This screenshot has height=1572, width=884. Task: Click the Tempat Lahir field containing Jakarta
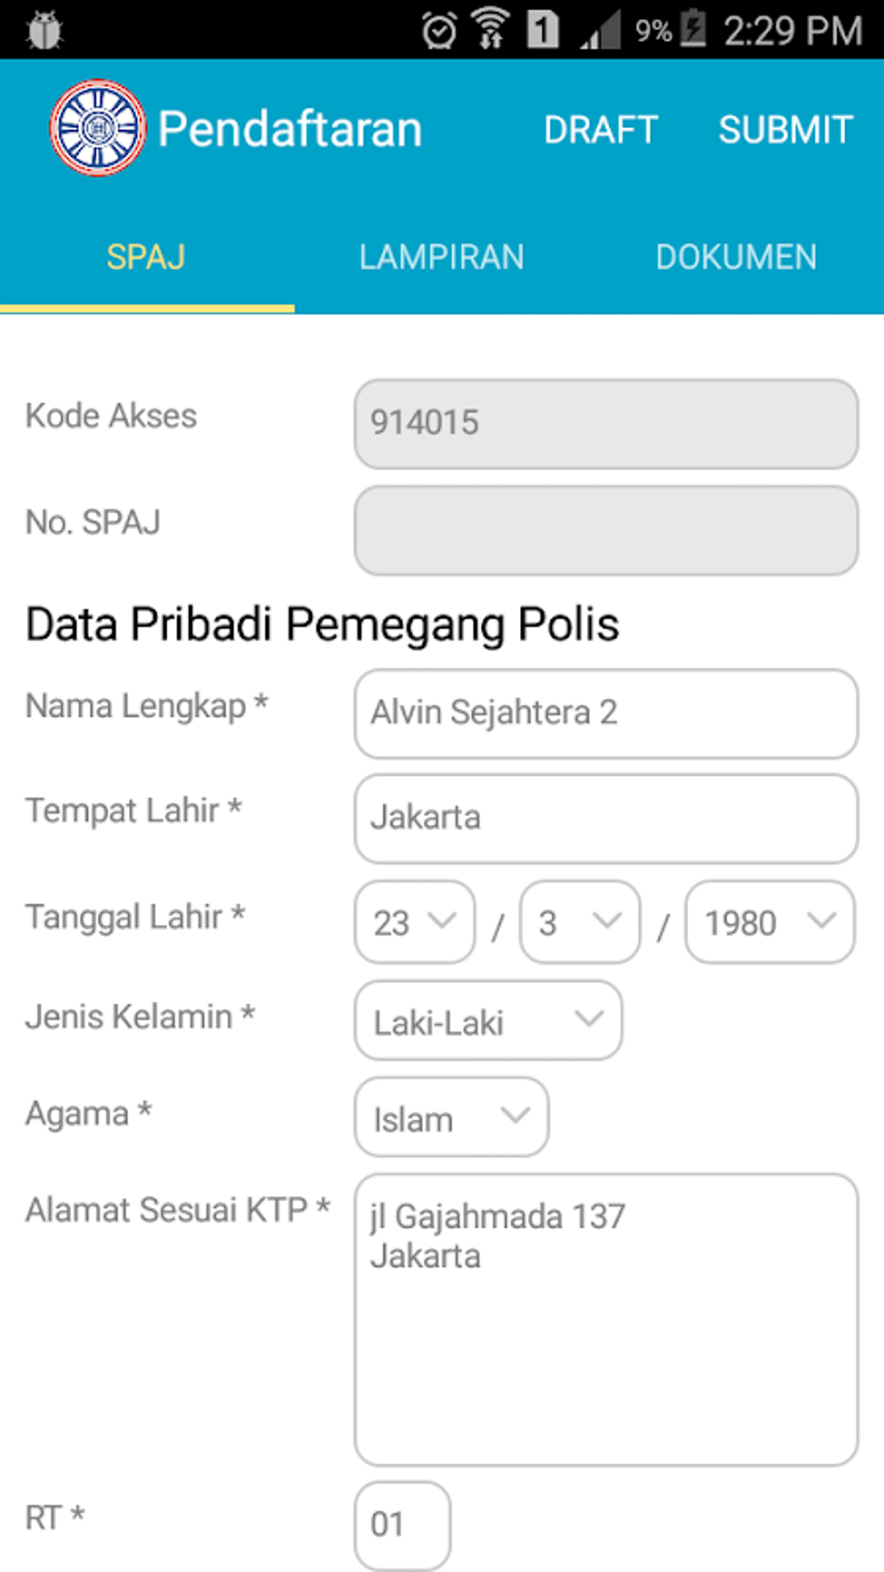point(606,819)
